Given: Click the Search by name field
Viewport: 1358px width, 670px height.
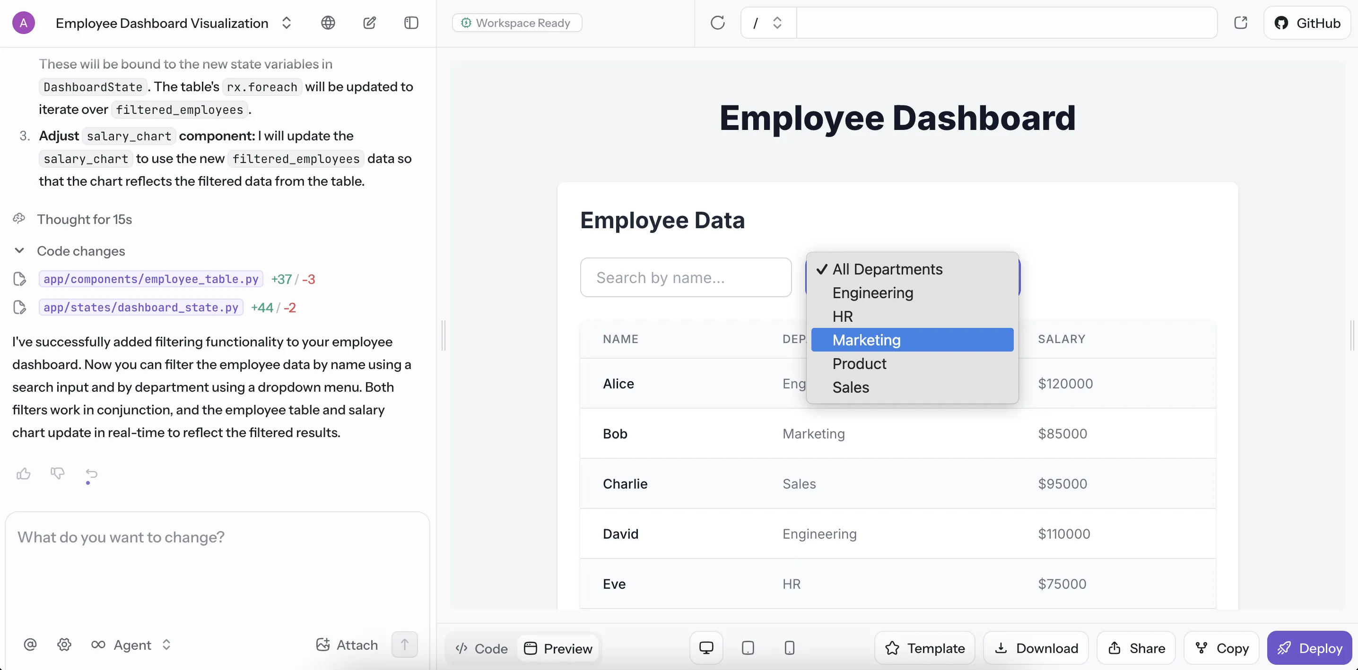Looking at the screenshot, I should pos(685,277).
